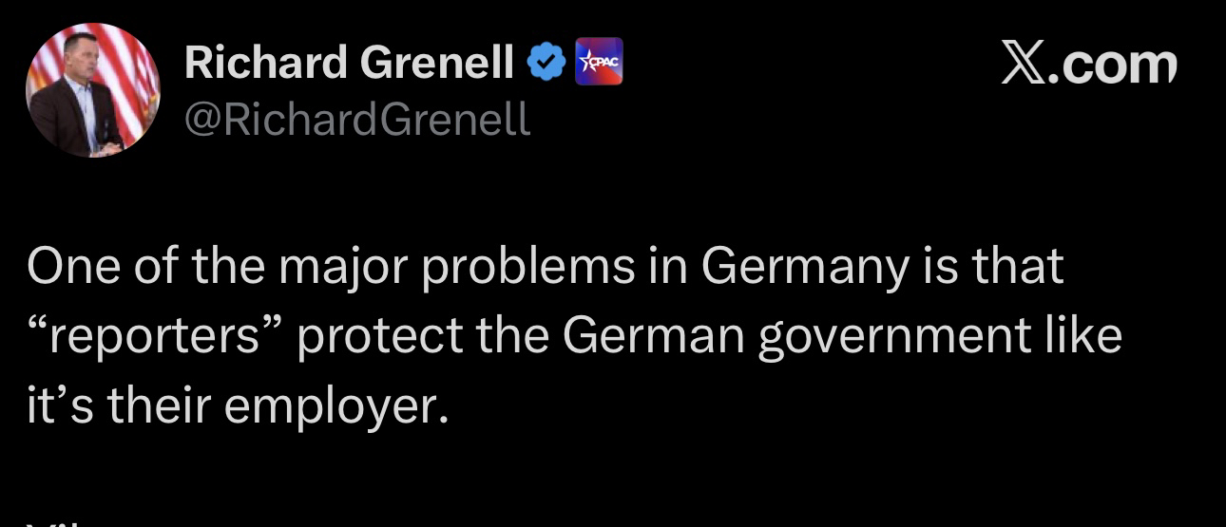
Task: Click the tweet's first line starting "One of"
Action: coord(546,268)
